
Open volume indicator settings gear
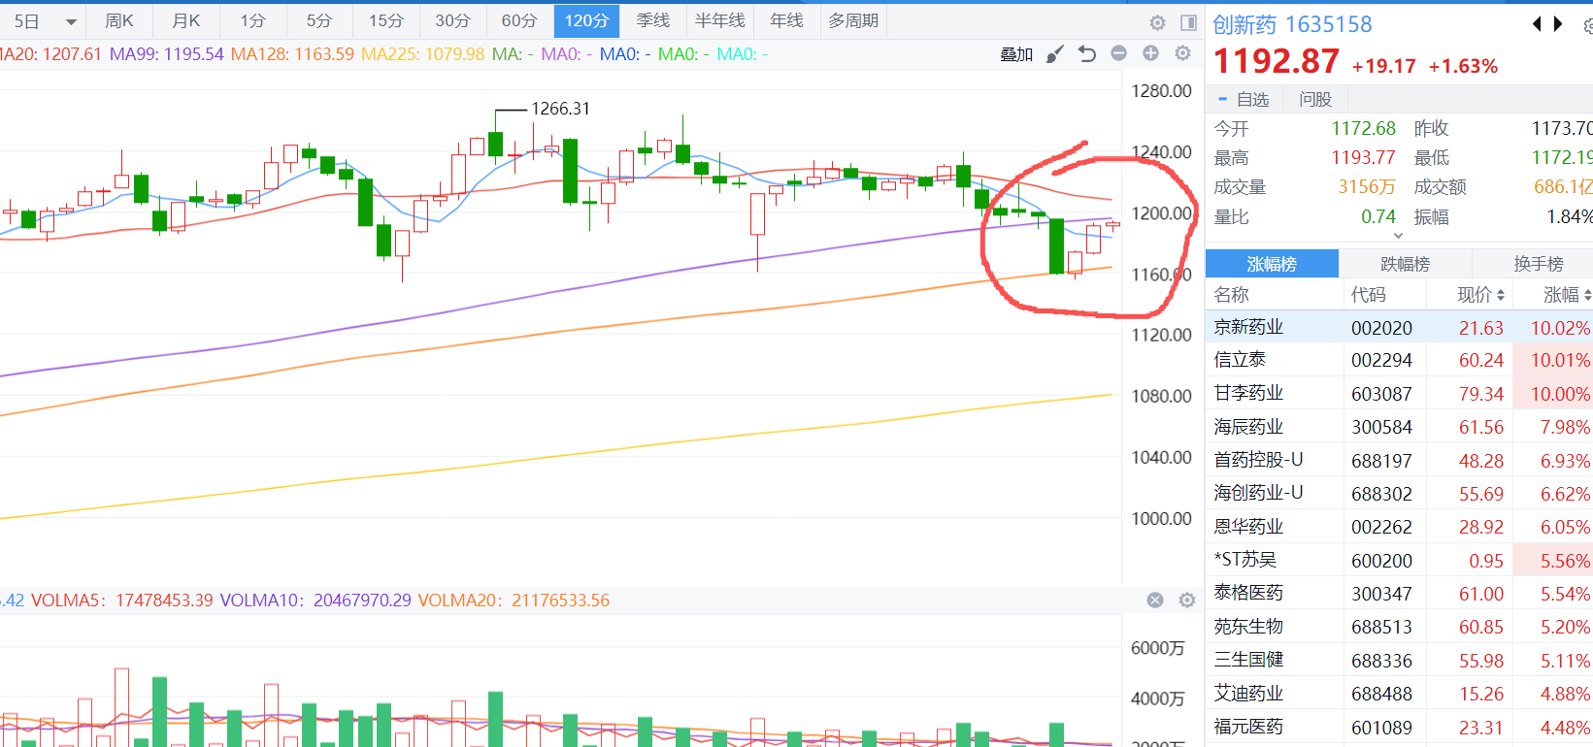coord(1187,601)
